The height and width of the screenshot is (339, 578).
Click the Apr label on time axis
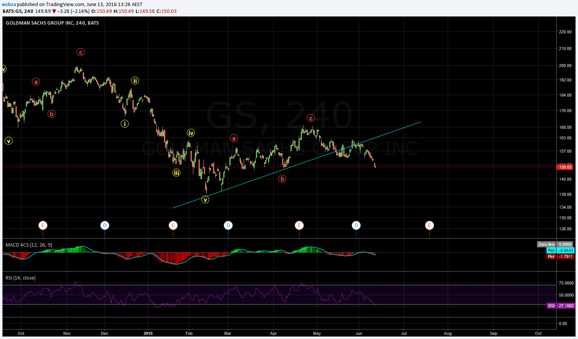tap(273, 333)
